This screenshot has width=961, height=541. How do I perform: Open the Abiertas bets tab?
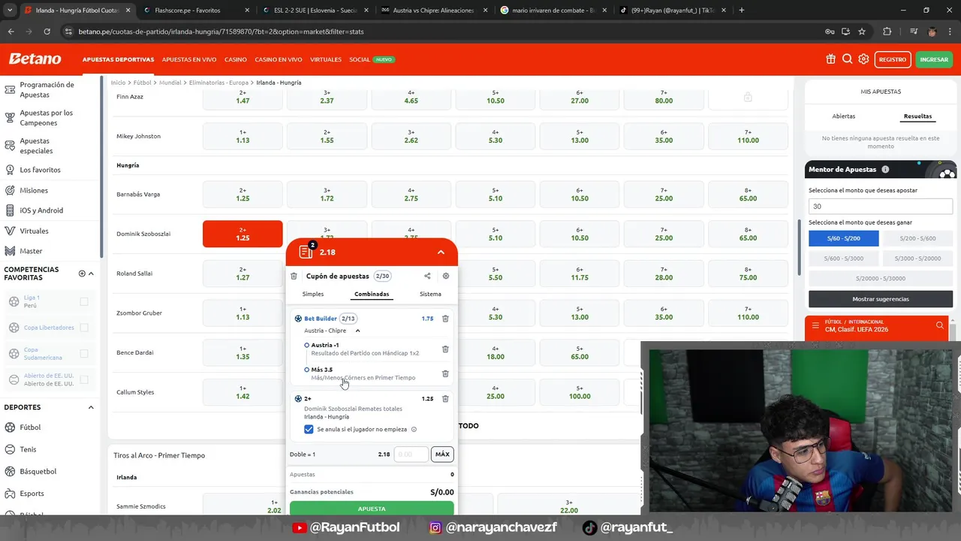pyautogui.click(x=844, y=116)
